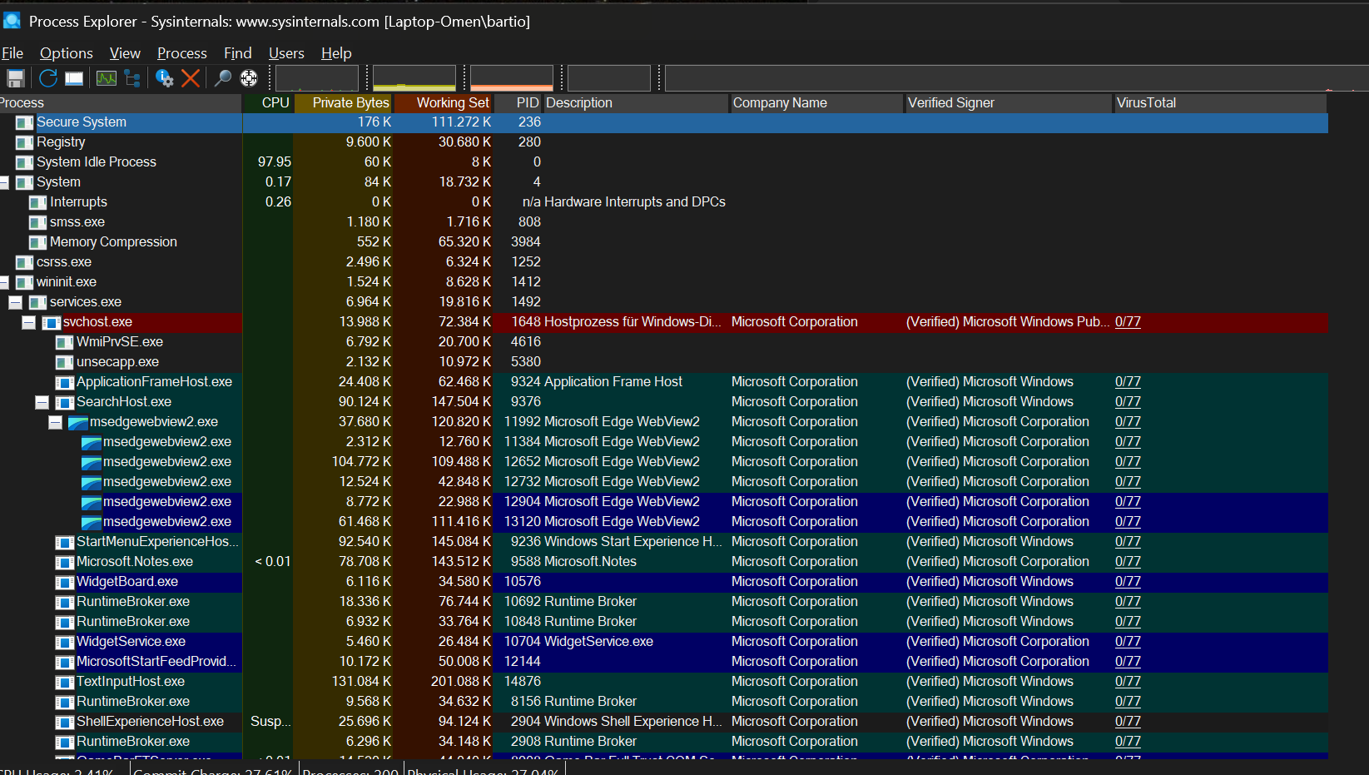The width and height of the screenshot is (1369, 775).
Task: Open System Information graph icon
Action: tap(107, 78)
